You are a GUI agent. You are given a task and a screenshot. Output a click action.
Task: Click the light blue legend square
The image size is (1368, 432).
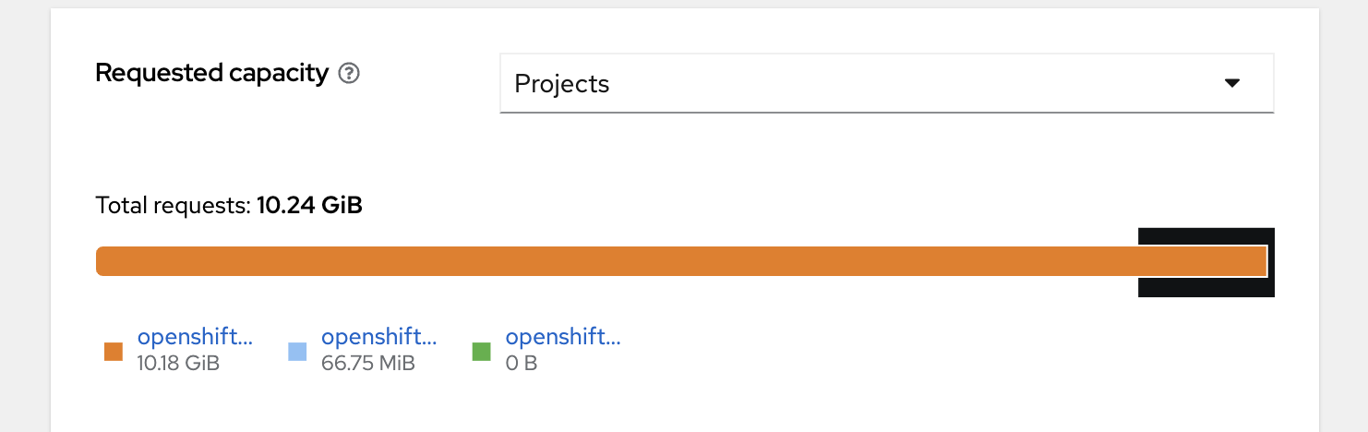297,352
